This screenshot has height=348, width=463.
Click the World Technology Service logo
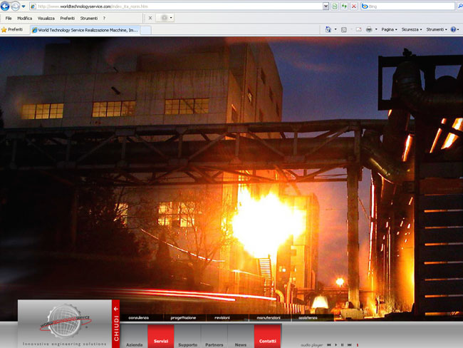(66, 322)
